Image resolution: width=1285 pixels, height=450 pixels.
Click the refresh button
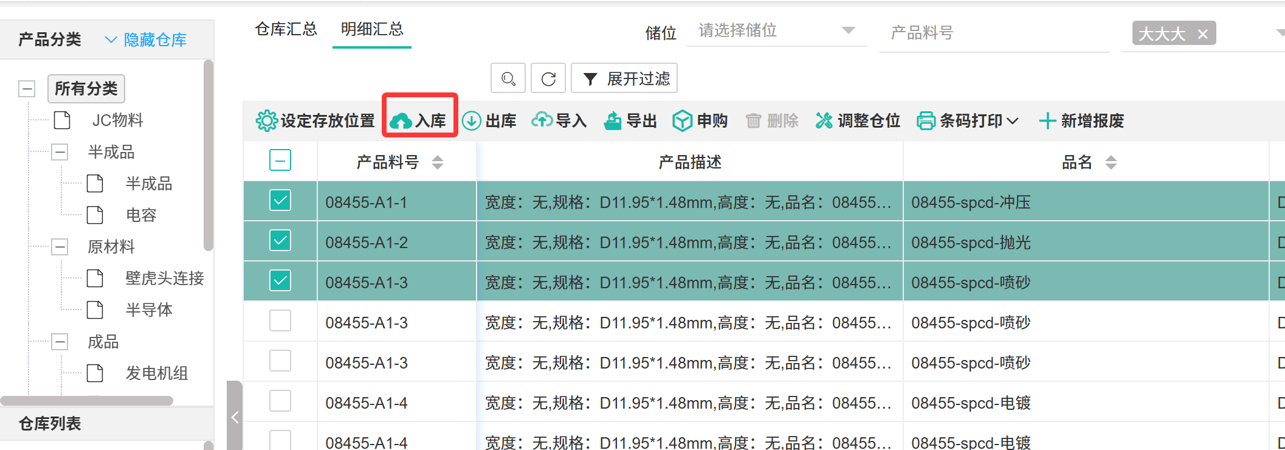(548, 78)
